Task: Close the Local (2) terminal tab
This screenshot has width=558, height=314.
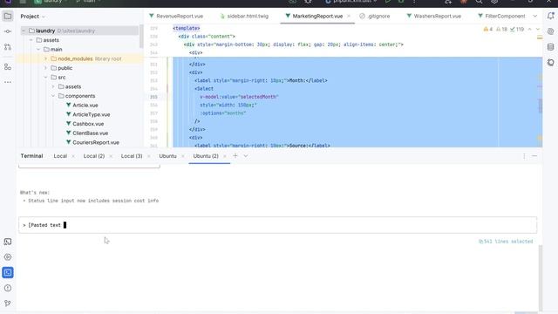Action: (x=111, y=156)
